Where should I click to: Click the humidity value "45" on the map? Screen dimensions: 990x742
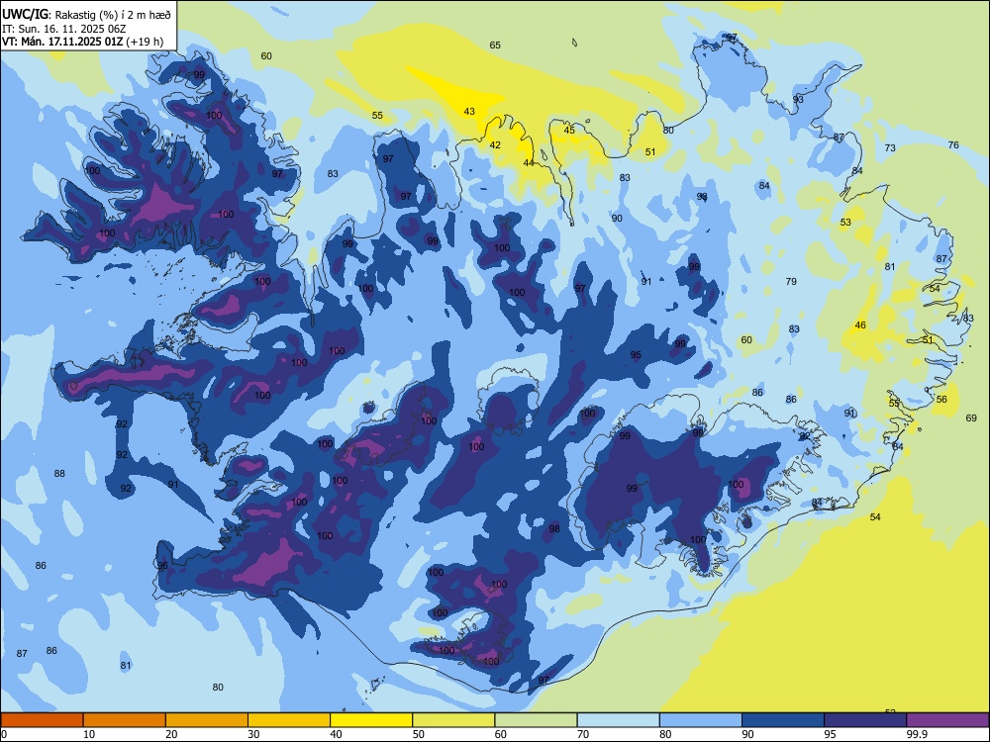coord(569,131)
